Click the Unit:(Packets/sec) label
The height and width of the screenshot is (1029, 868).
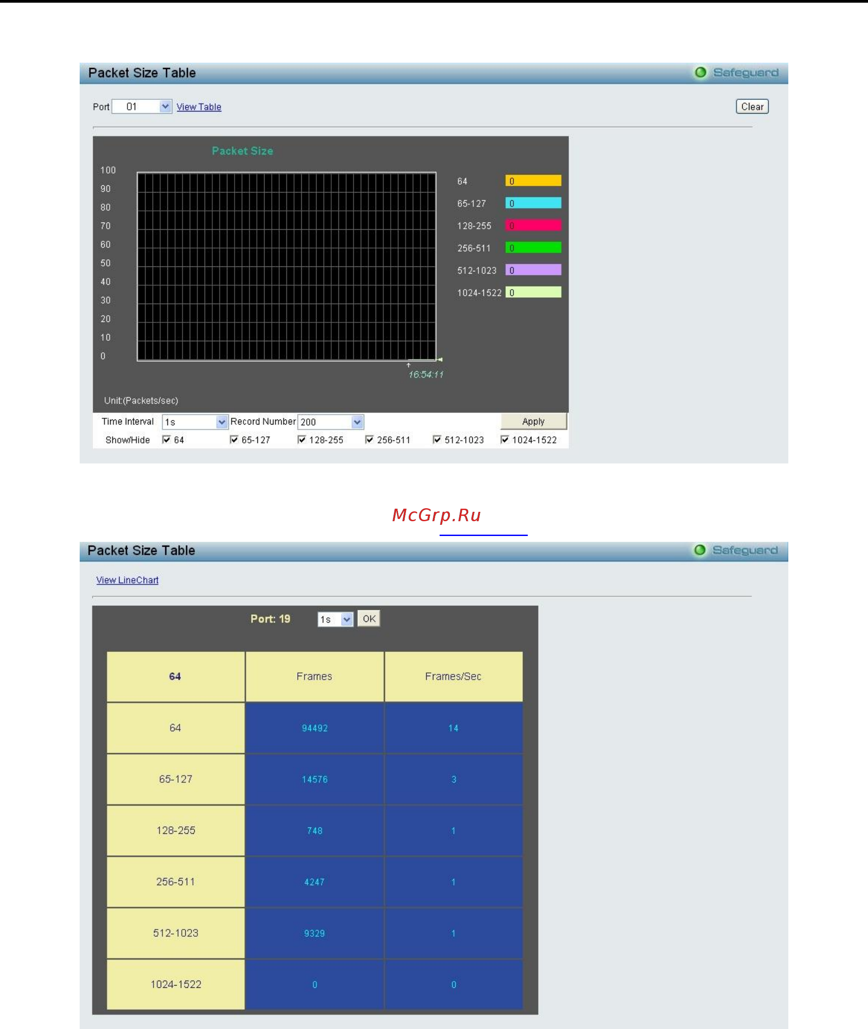141,401
